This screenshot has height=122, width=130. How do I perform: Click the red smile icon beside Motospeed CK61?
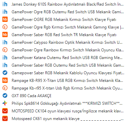5,119
